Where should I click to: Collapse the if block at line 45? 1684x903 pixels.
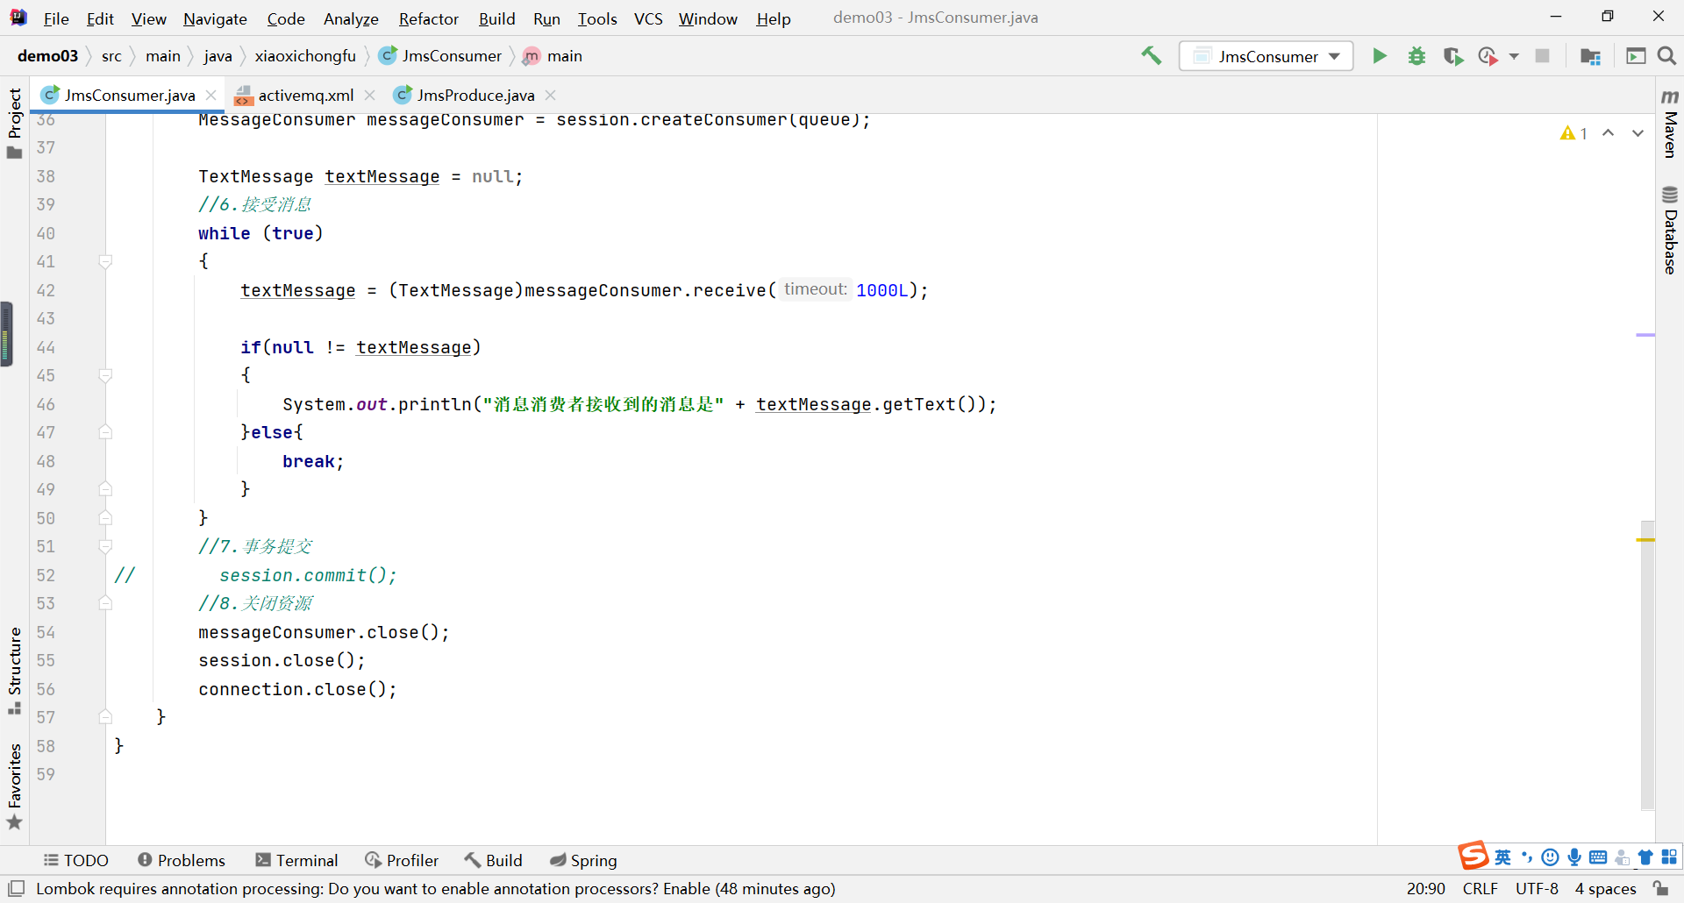105,375
